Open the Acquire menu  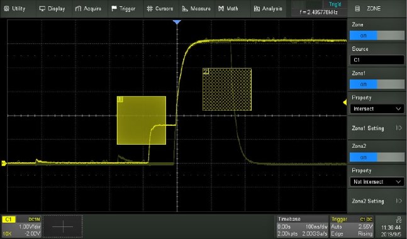click(88, 9)
